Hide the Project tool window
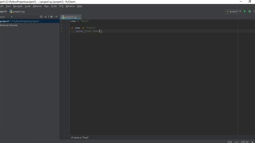 click(x=57, y=17)
